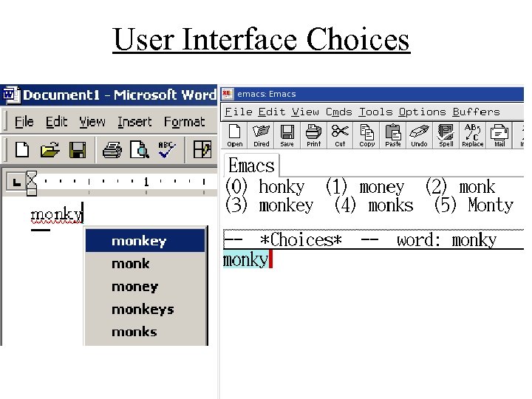Viewport: 532px width, 399px height.
Task: Click the New document icon in Word
Action: [x=22, y=149]
